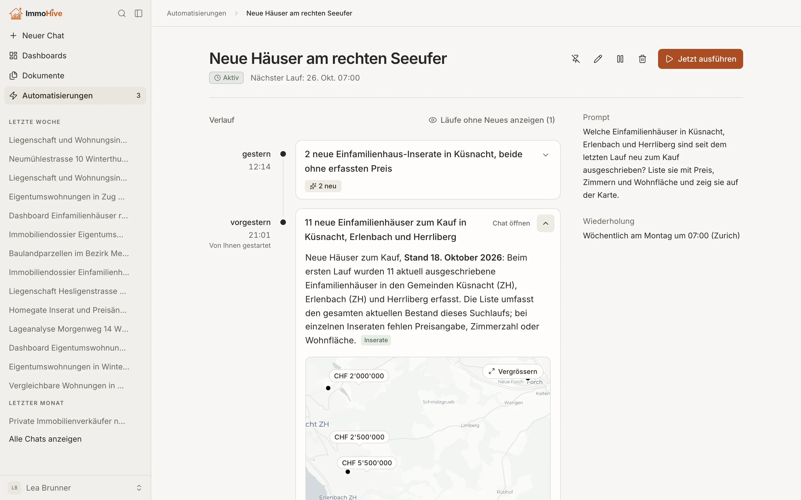Enlarge the map with Vergrössern
Image resolution: width=801 pixels, height=500 pixels.
(x=513, y=371)
